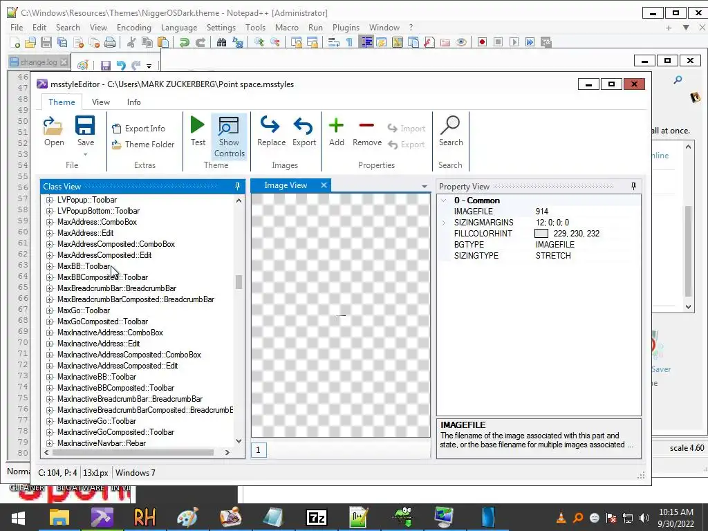The width and height of the screenshot is (708, 531).
Task: Click the Export Info button
Action: [x=139, y=129]
